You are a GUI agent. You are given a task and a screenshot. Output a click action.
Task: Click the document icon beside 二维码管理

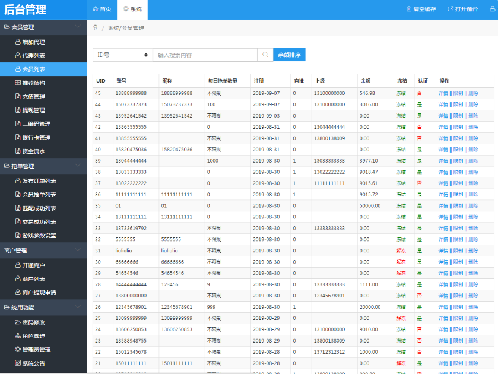(x=18, y=123)
